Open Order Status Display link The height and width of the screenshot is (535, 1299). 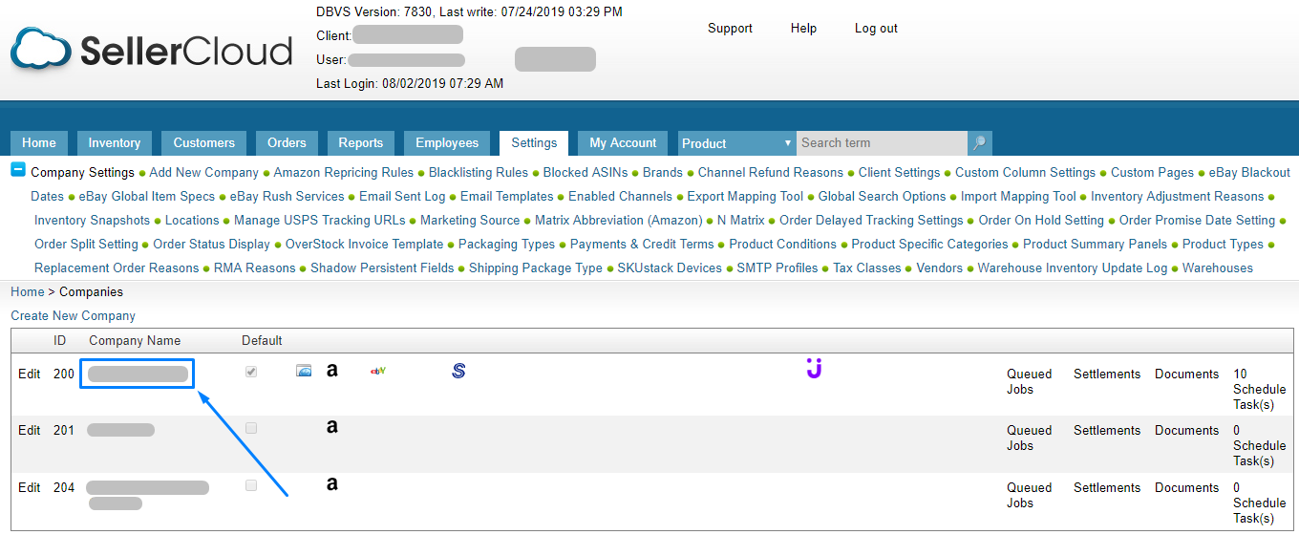pyautogui.click(x=212, y=245)
